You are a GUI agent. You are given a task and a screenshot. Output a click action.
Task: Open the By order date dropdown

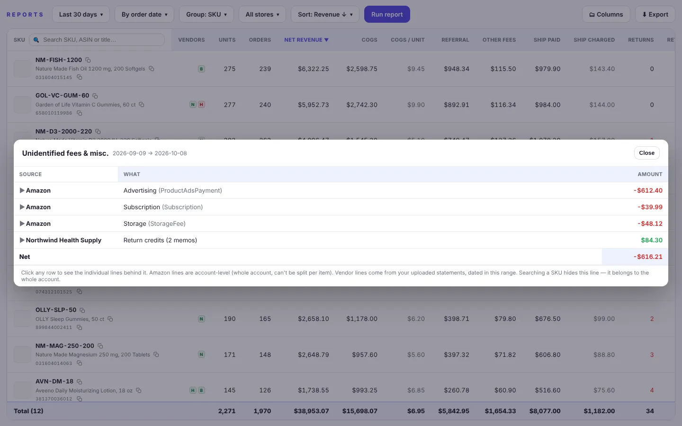[144, 14]
